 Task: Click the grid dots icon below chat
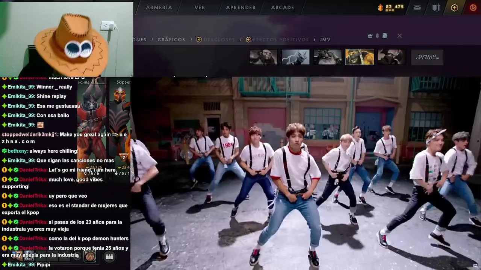point(109,256)
